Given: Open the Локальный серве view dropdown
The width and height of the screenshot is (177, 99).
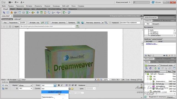Looking at the screenshot, I should pos(167,65).
